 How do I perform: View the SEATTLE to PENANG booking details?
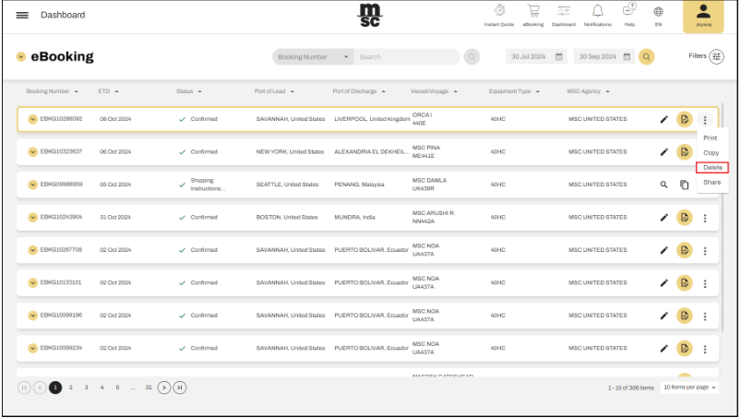click(x=664, y=185)
